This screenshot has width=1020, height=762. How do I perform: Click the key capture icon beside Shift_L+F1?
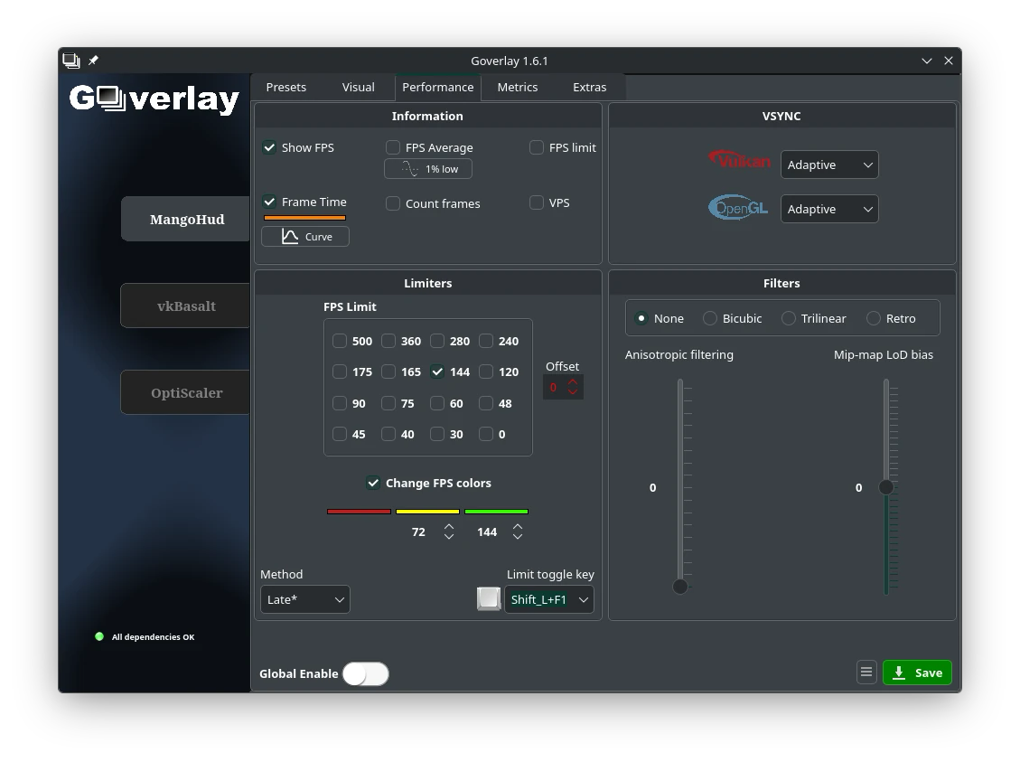point(489,599)
